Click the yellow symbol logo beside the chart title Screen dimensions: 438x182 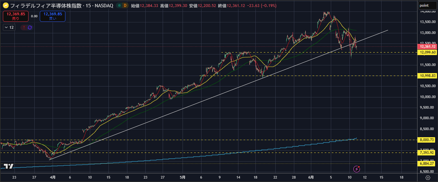tap(6, 5)
